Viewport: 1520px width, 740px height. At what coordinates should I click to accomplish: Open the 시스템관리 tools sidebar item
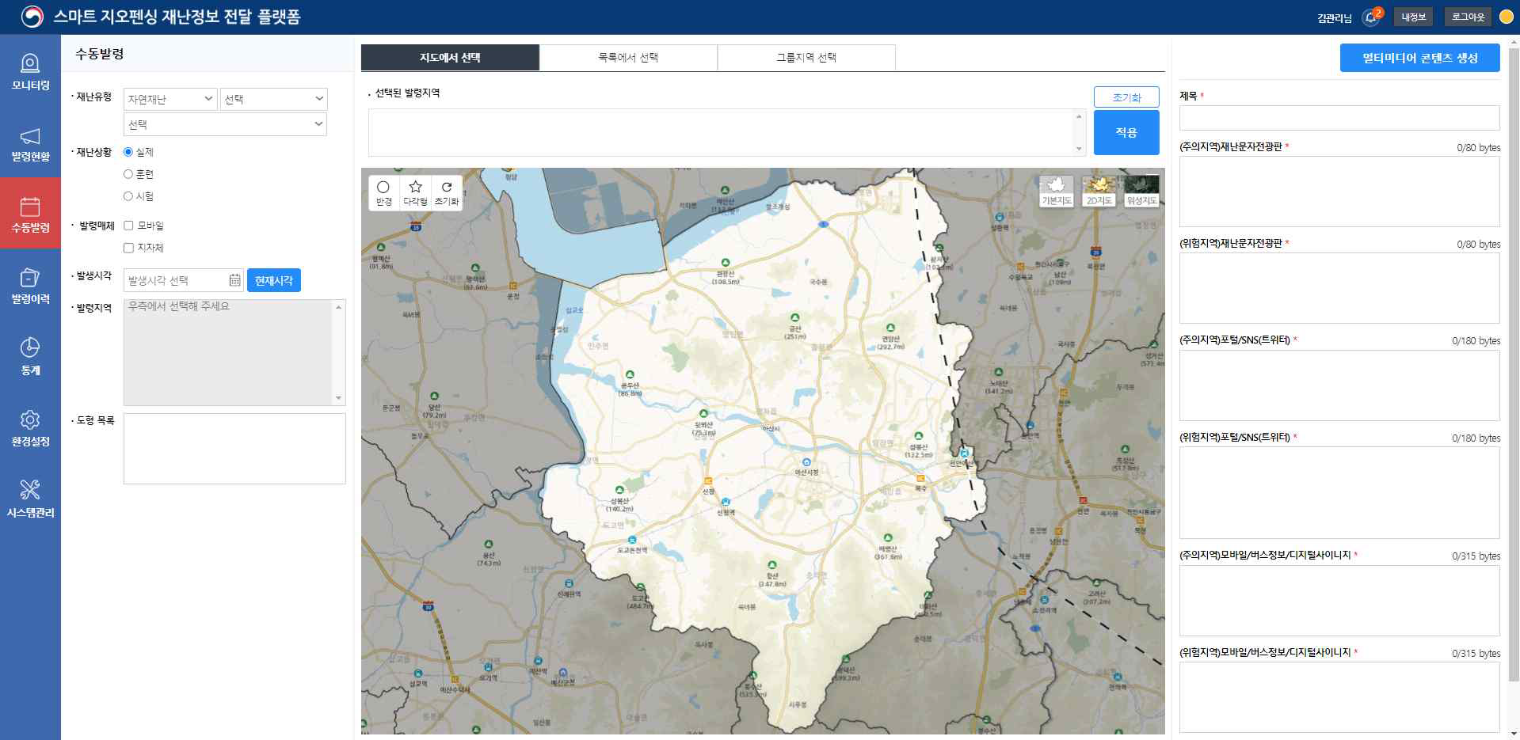click(30, 499)
